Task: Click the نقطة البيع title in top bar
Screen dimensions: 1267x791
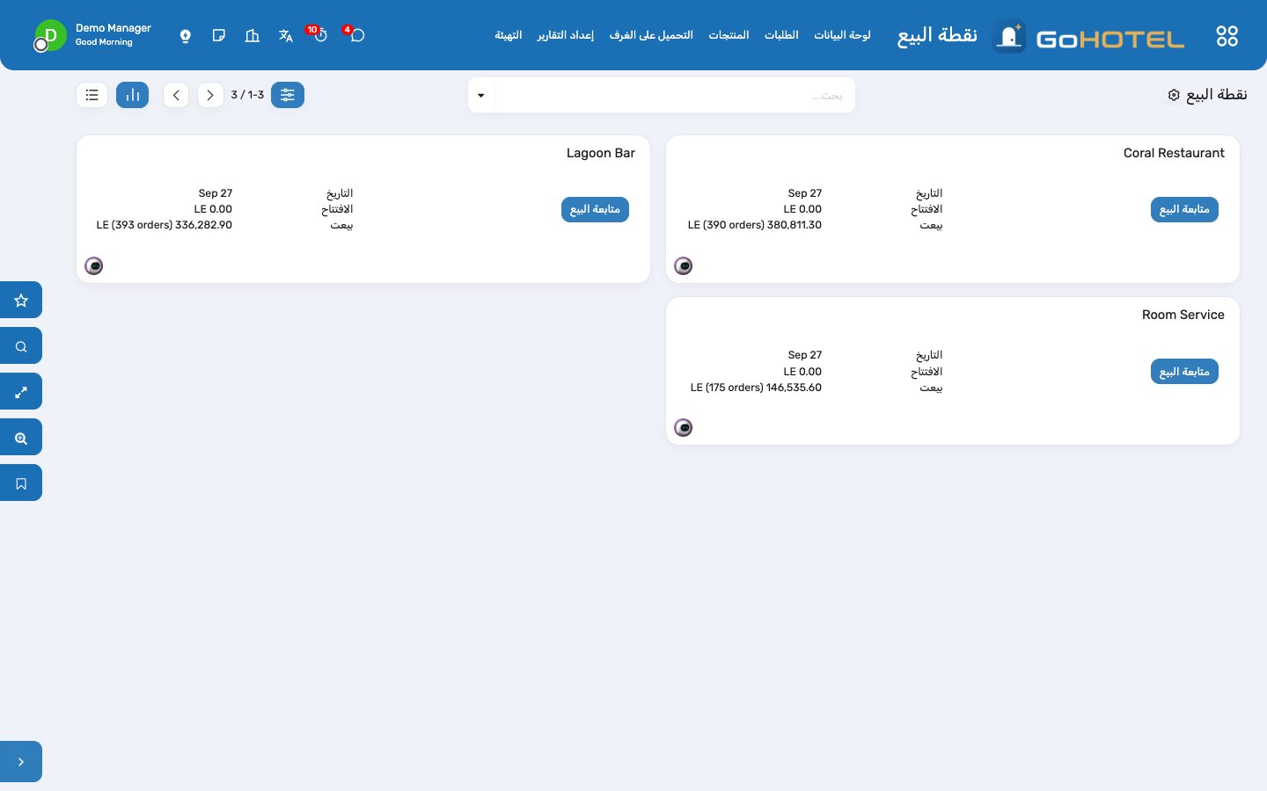Action: coord(937,35)
